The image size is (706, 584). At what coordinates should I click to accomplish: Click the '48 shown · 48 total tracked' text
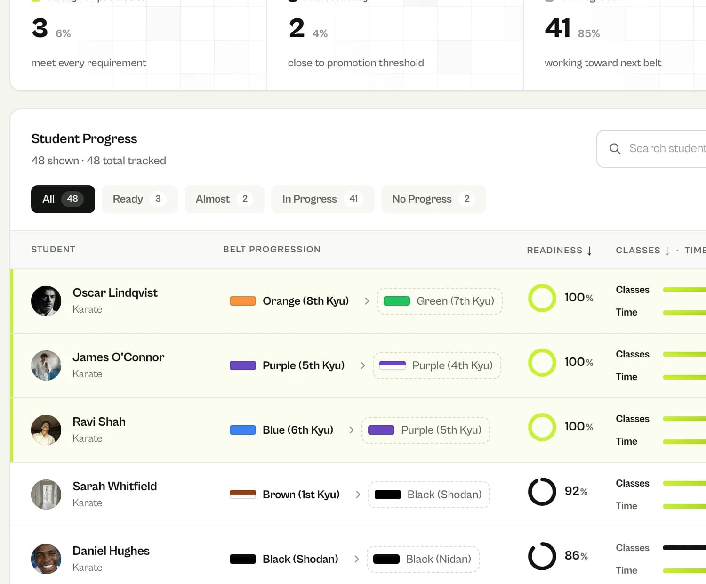99,161
